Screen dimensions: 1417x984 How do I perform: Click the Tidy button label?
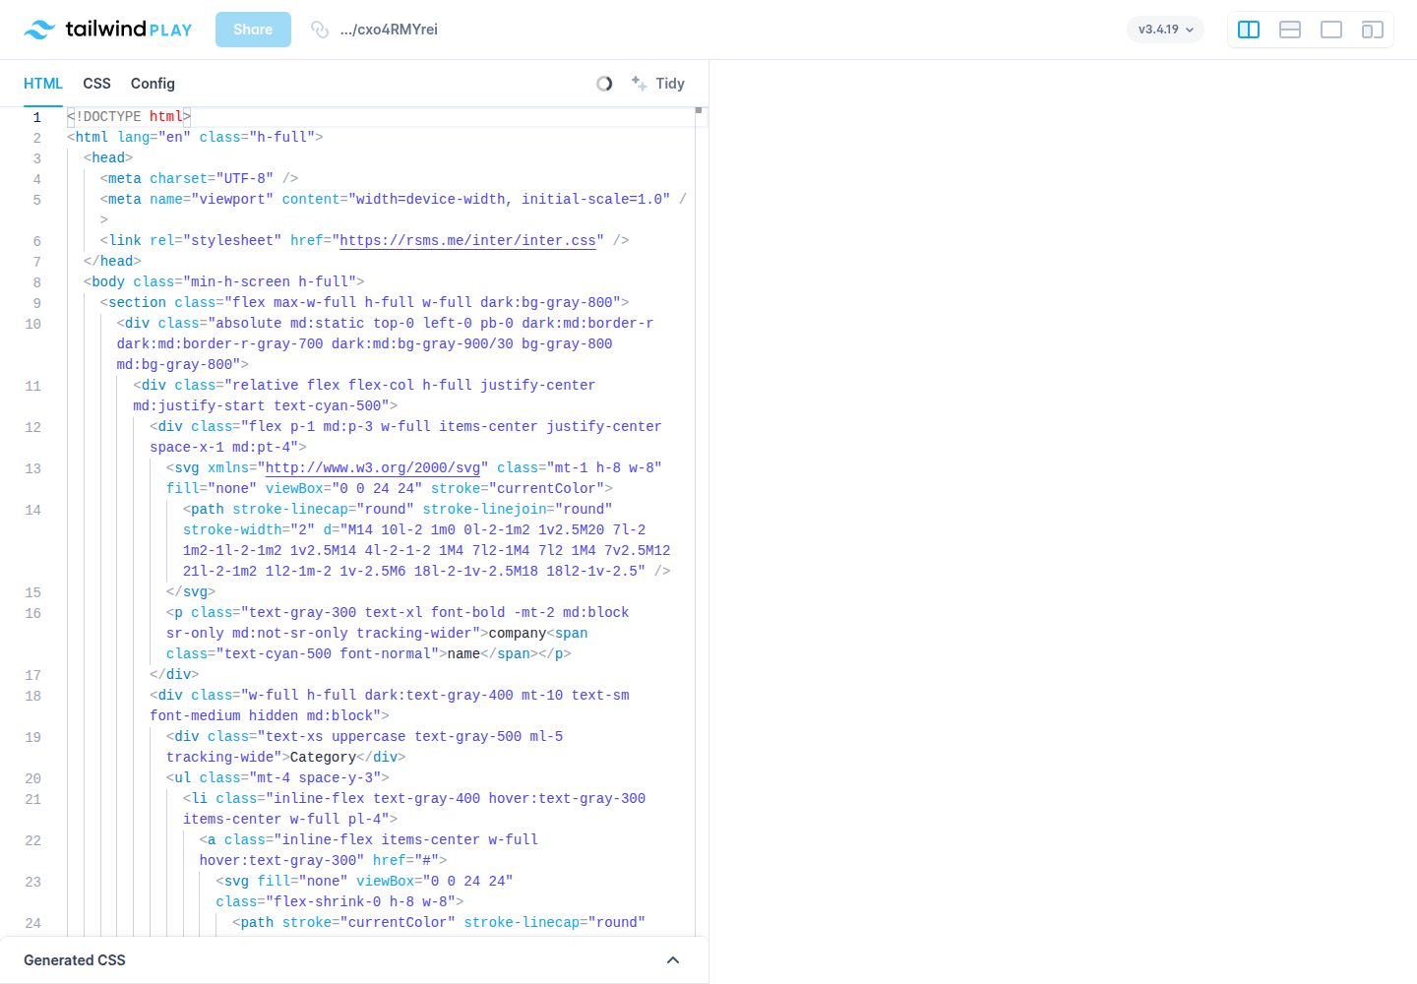(670, 84)
